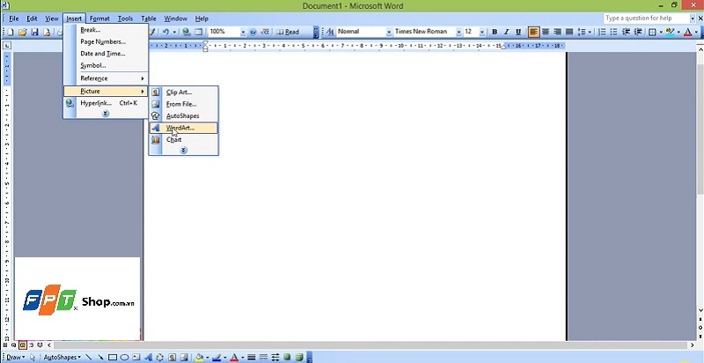Select the Oval drawing tool
The height and width of the screenshot is (363, 704).
coord(124,358)
